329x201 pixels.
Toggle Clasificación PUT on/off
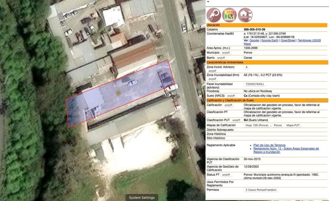pos(236,120)
